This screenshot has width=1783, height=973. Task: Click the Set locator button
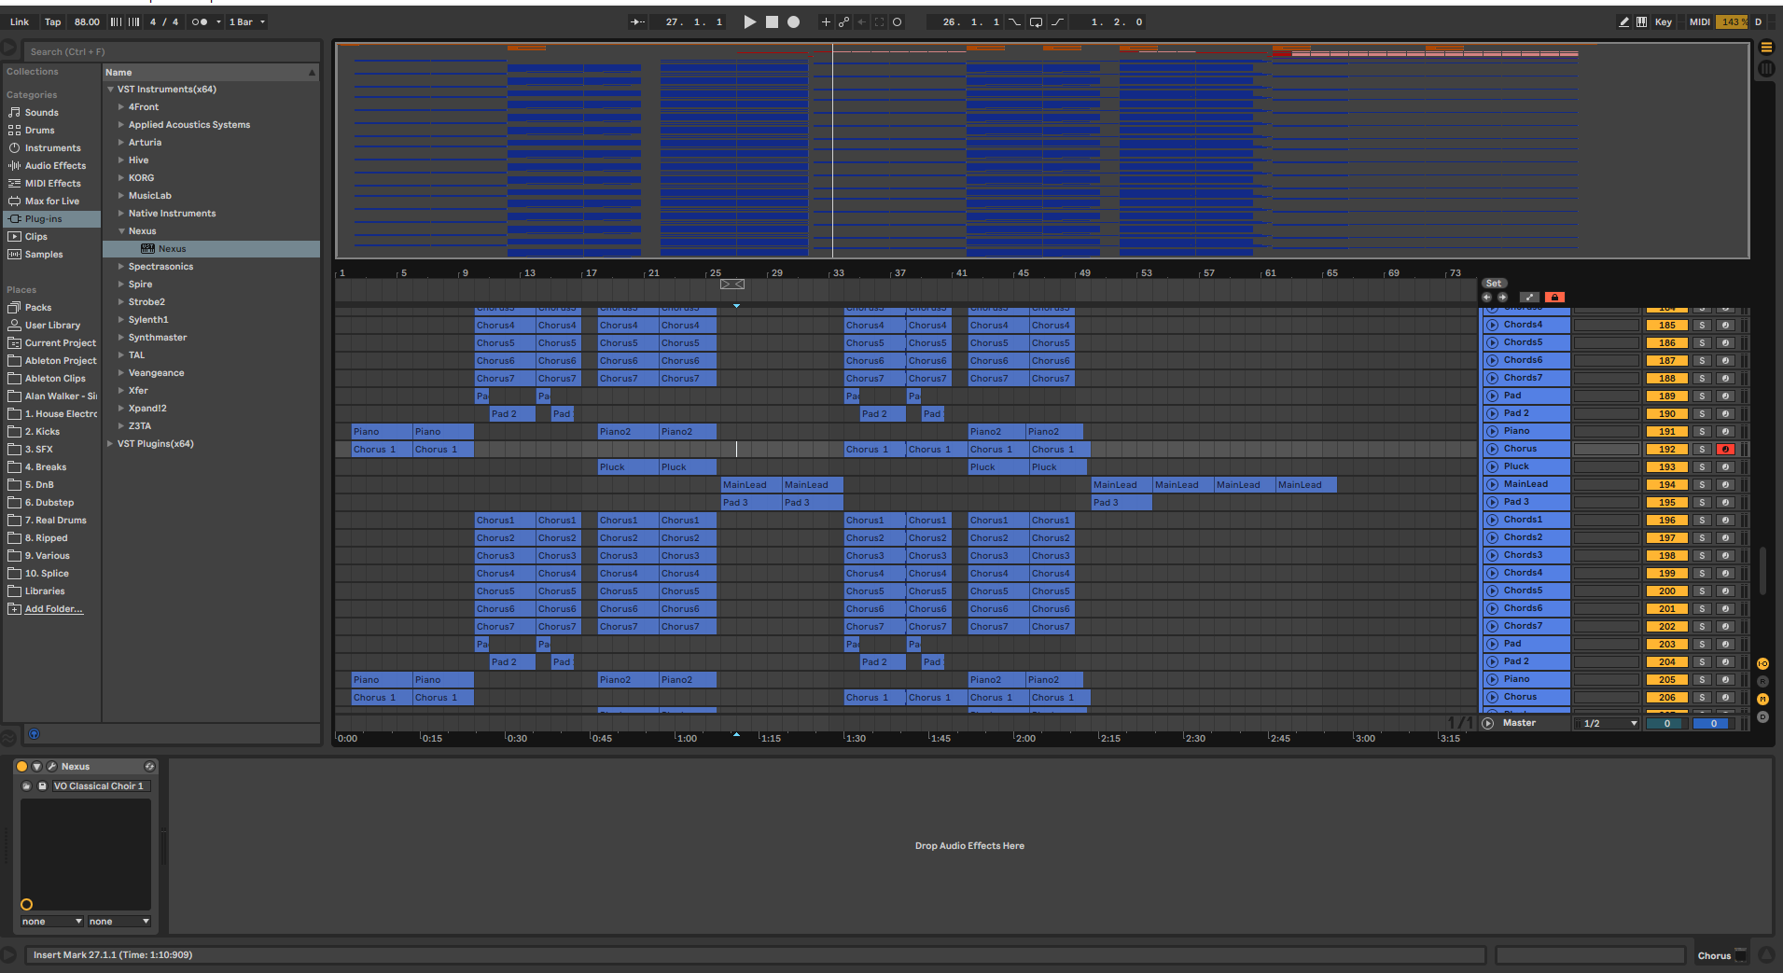1494,284
